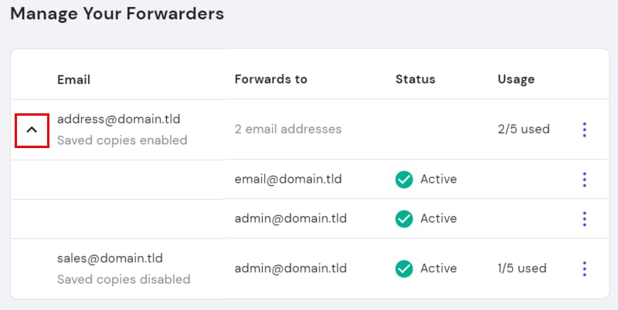Image resolution: width=618 pixels, height=310 pixels.
Task: Click green checkmark beside first admin@domain.tld
Action: [x=404, y=219]
